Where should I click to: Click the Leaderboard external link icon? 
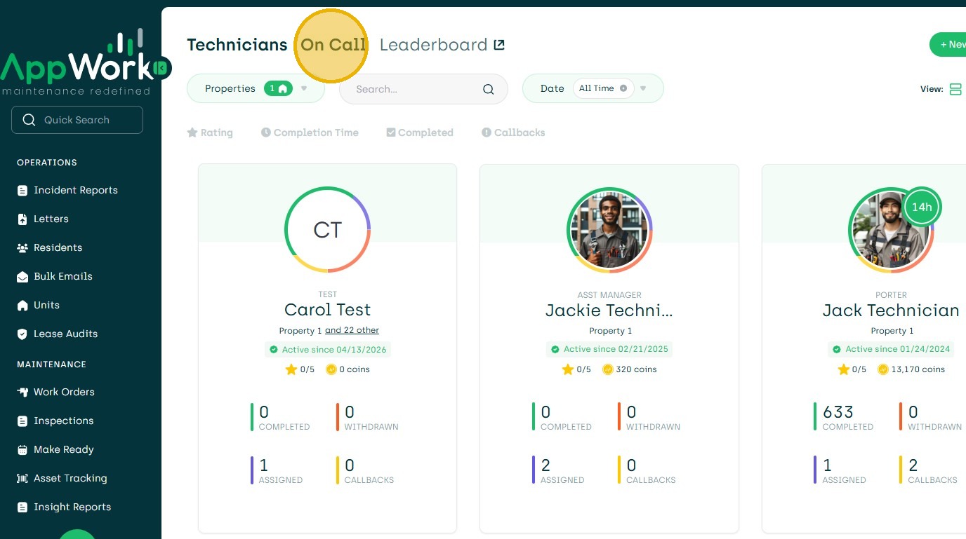(499, 45)
